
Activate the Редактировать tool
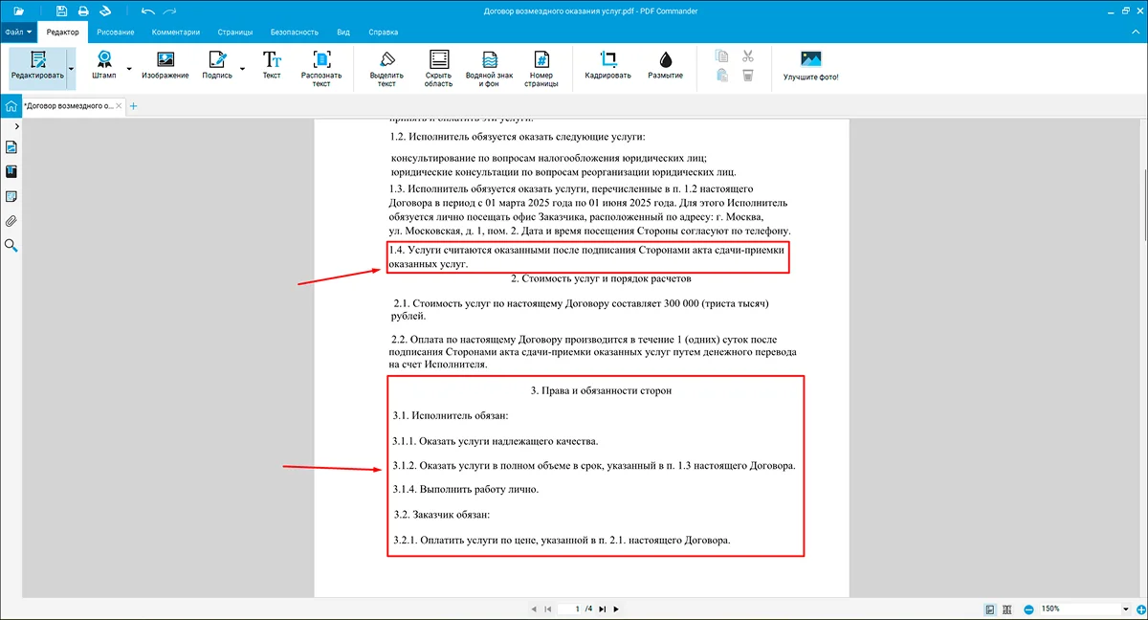pyautogui.click(x=37, y=66)
